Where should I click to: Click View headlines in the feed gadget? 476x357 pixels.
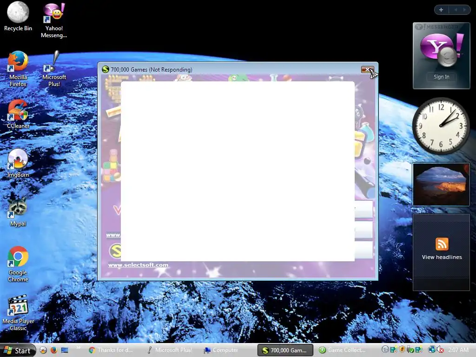click(x=442, y=257)
